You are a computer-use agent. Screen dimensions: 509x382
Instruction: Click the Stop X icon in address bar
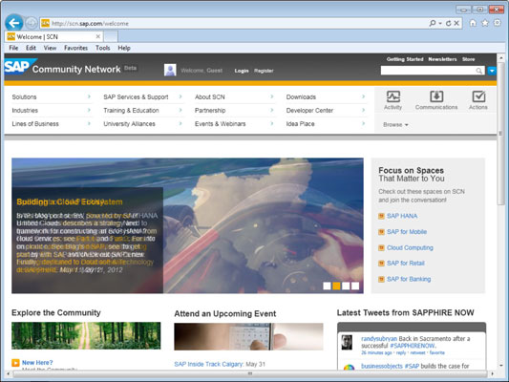(456, 23)
